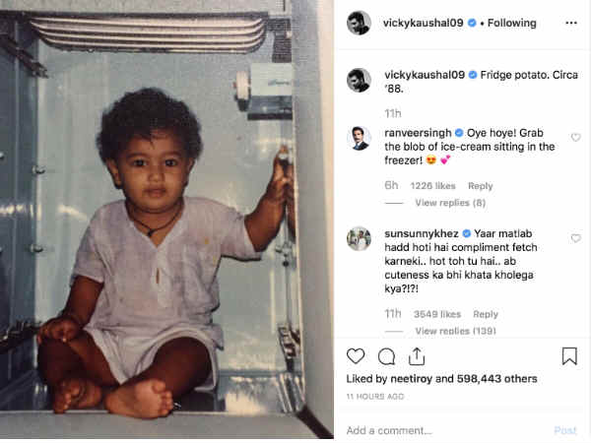Expand View replies (8) under ranveersingh
The height and width of the screenshot is (443, 591).
[x=450, y=203]
